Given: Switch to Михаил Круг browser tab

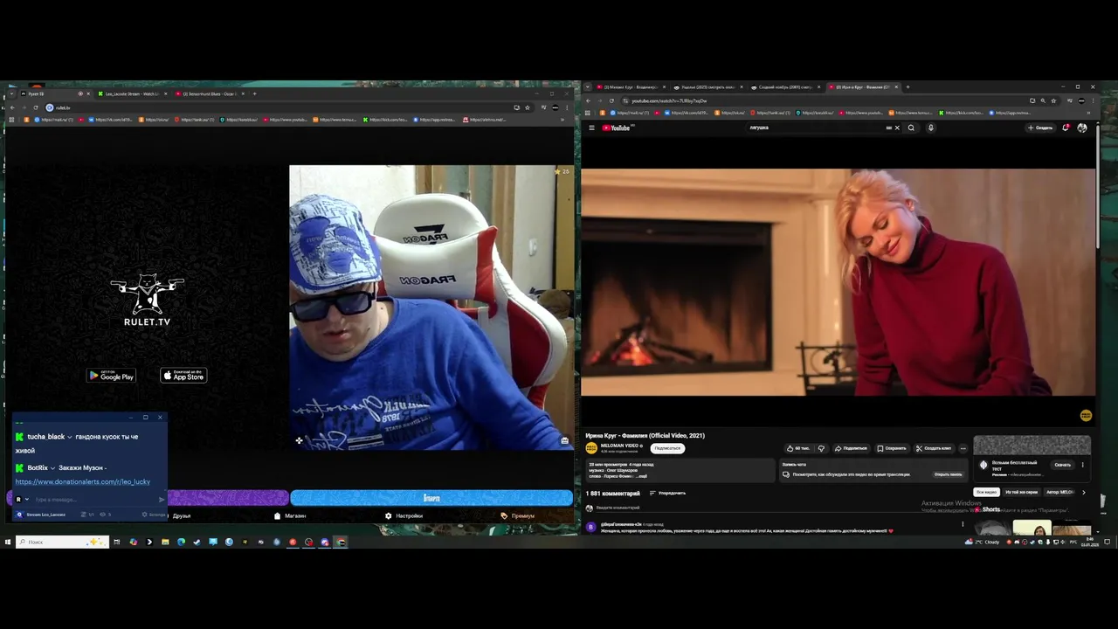Looking at the screenshot, I should 631,87.
